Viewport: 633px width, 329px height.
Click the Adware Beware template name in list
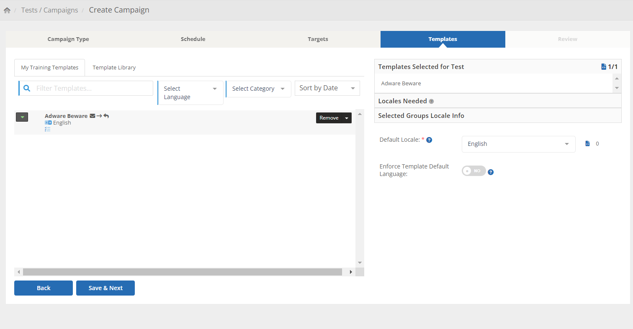(66, 116)
